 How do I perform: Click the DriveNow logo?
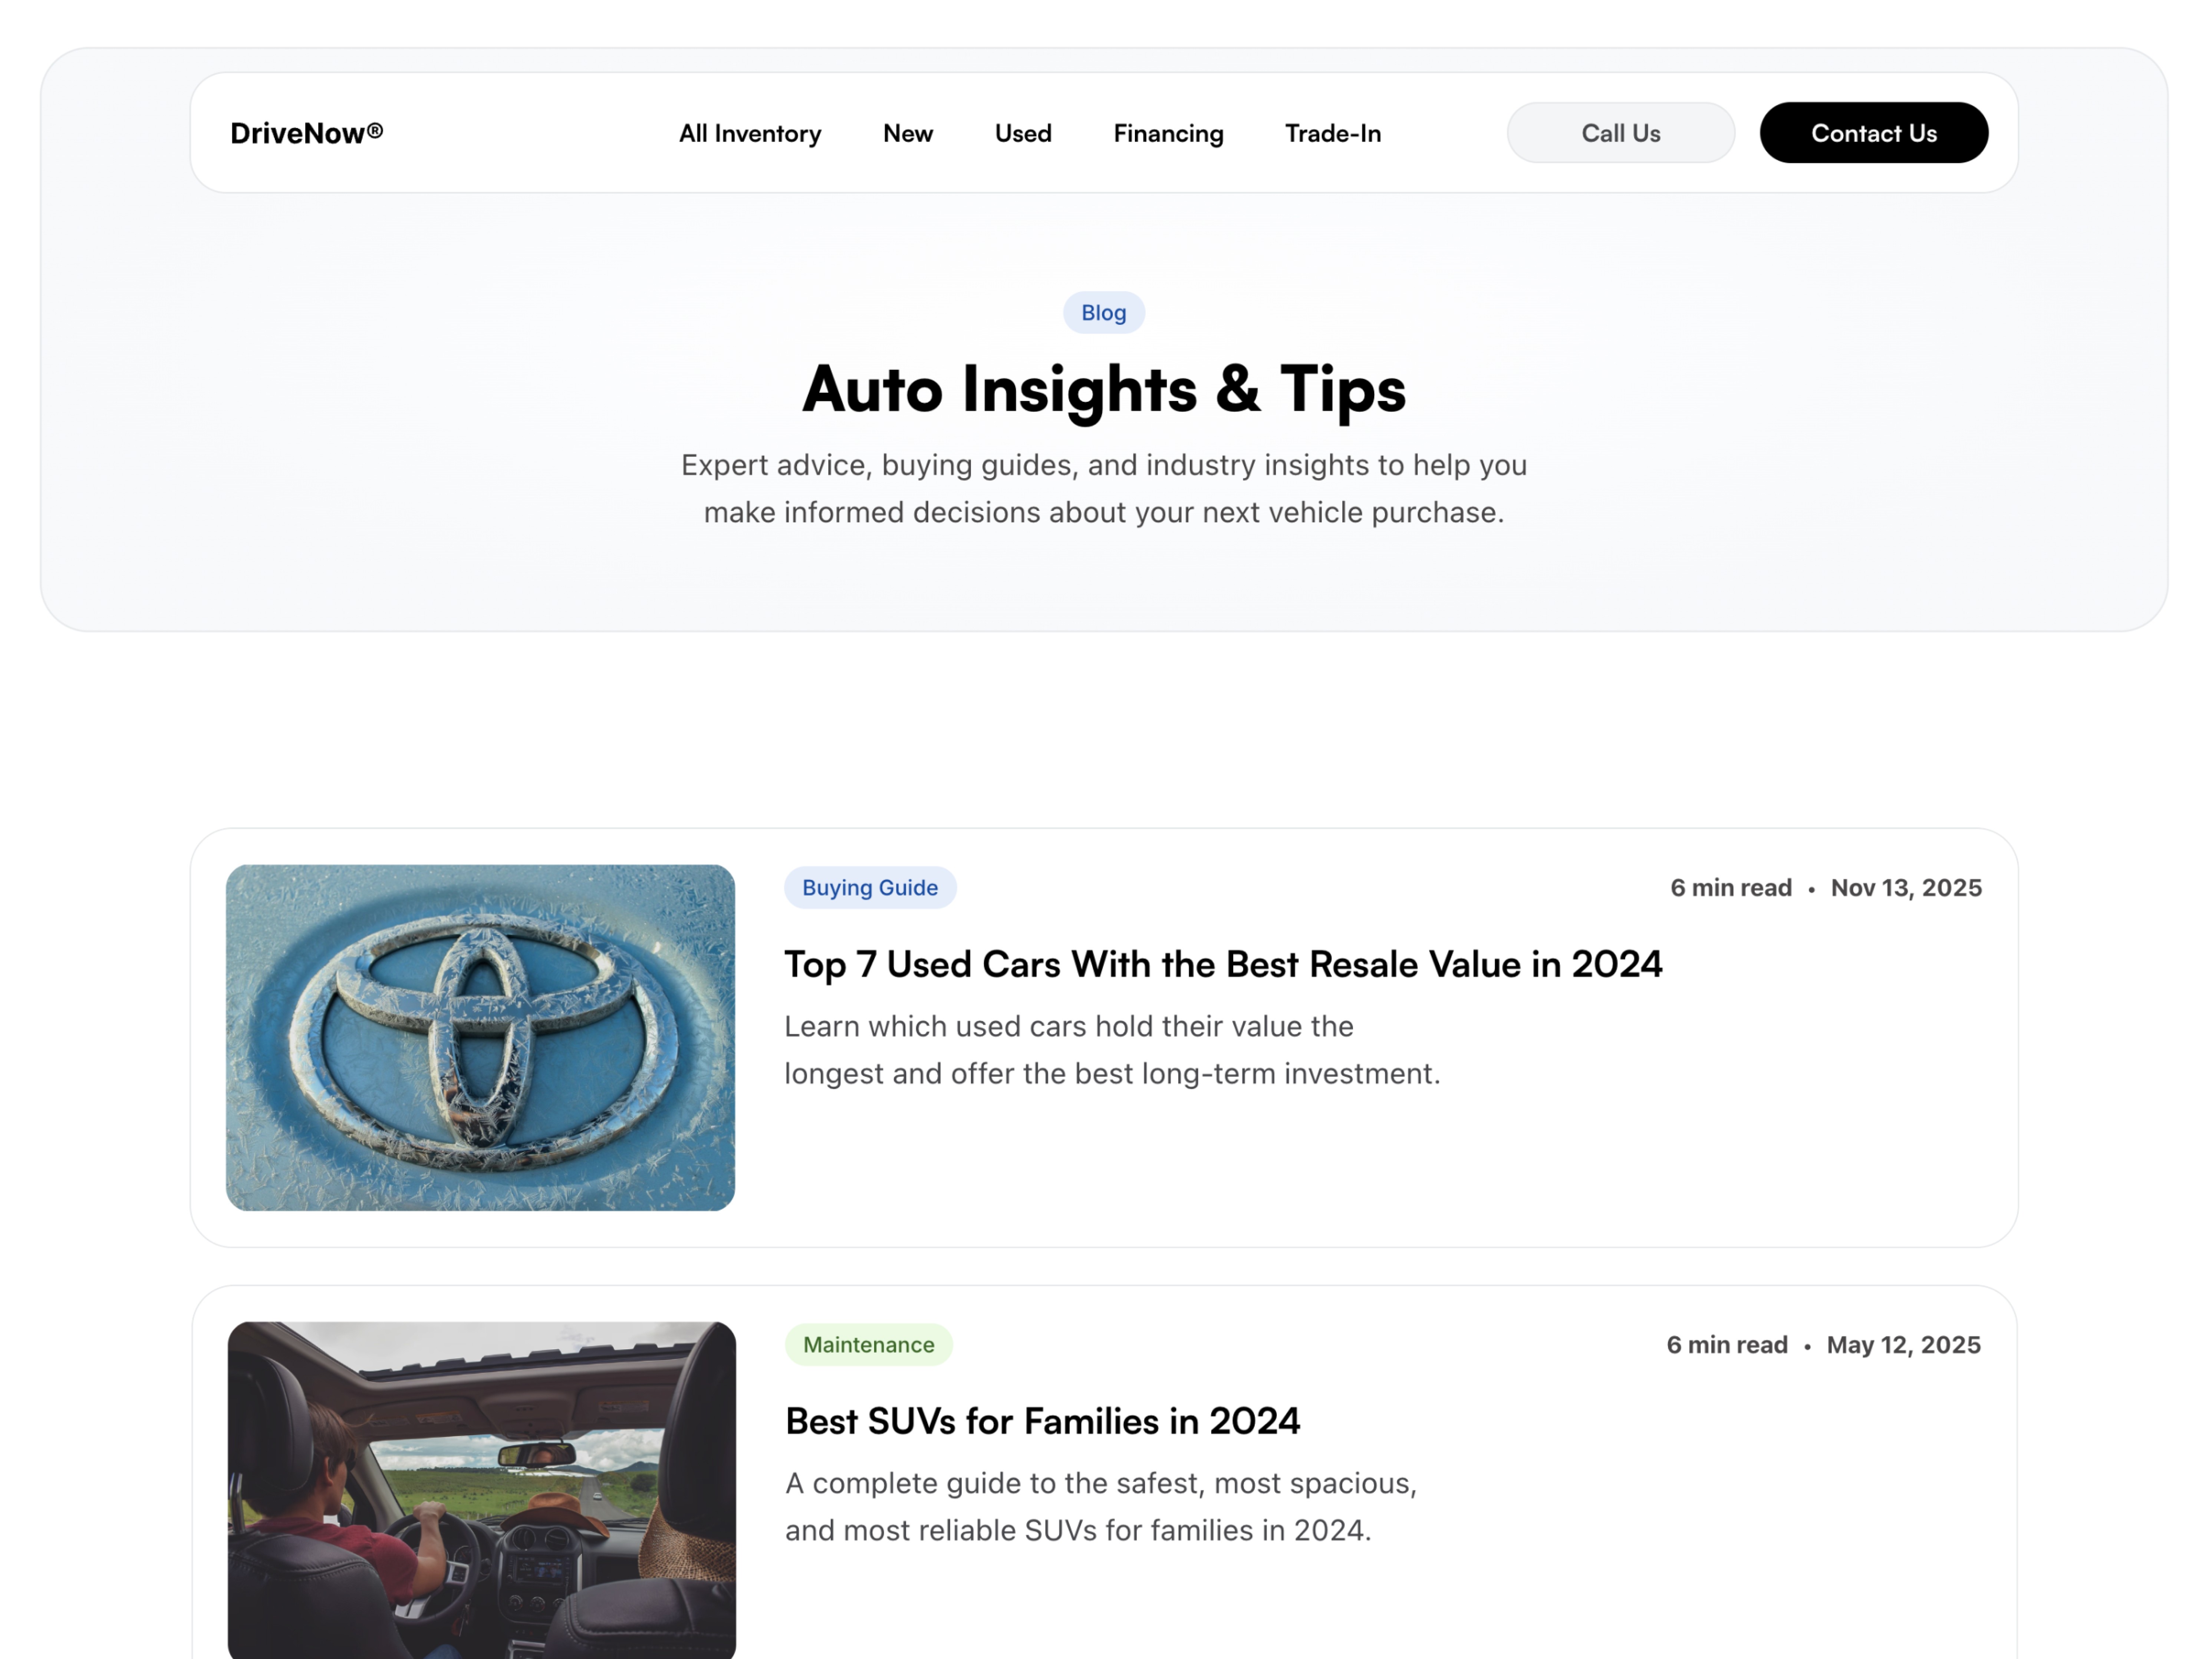(305, 132)
